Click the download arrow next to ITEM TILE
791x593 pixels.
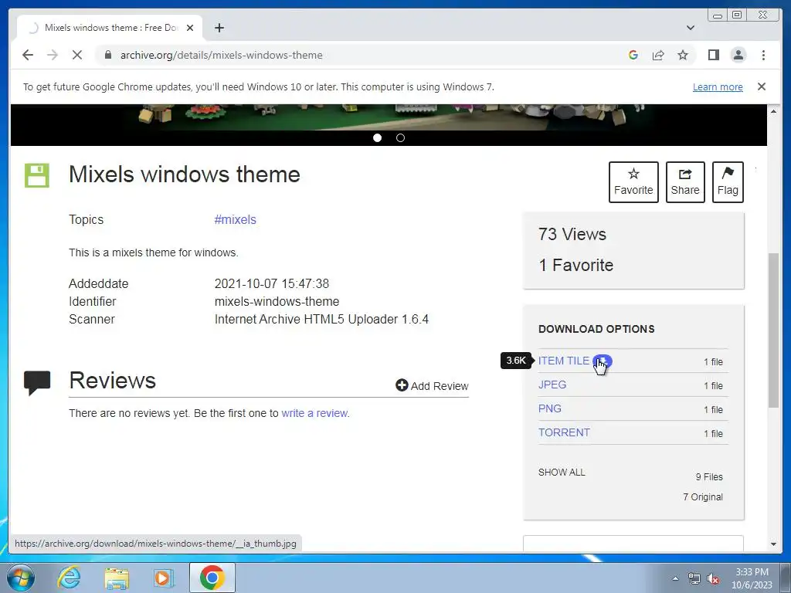602,361
